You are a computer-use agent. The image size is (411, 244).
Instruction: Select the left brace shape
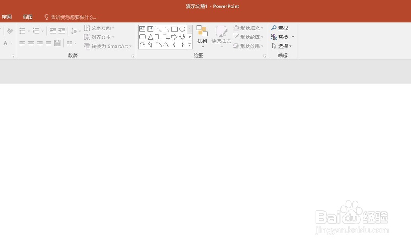[174, 45]
